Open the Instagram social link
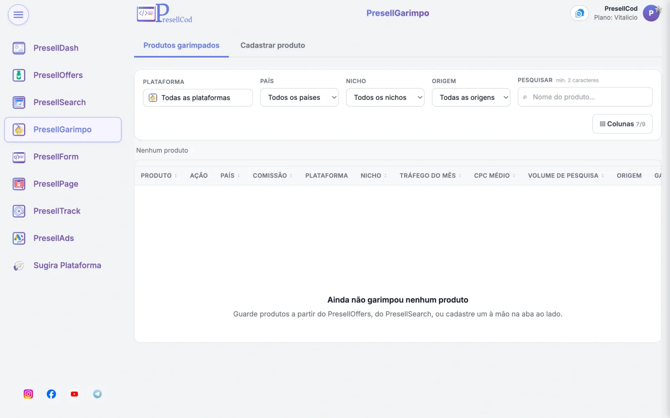Image resolution: width=670 pixels, height=418 pixels. tap(28, 394)
